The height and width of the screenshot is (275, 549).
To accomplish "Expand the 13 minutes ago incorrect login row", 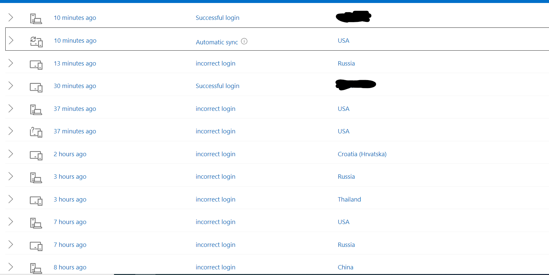I will pos(11,63).
